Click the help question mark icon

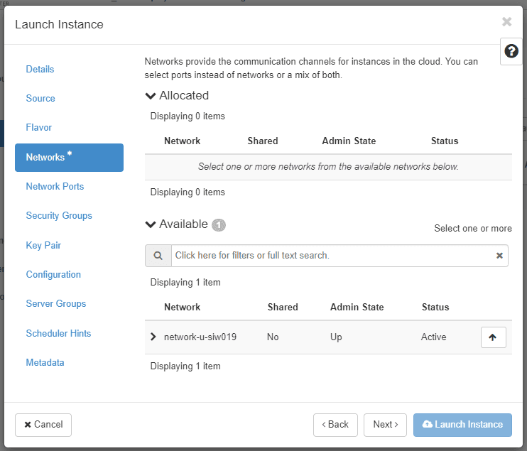511,51
